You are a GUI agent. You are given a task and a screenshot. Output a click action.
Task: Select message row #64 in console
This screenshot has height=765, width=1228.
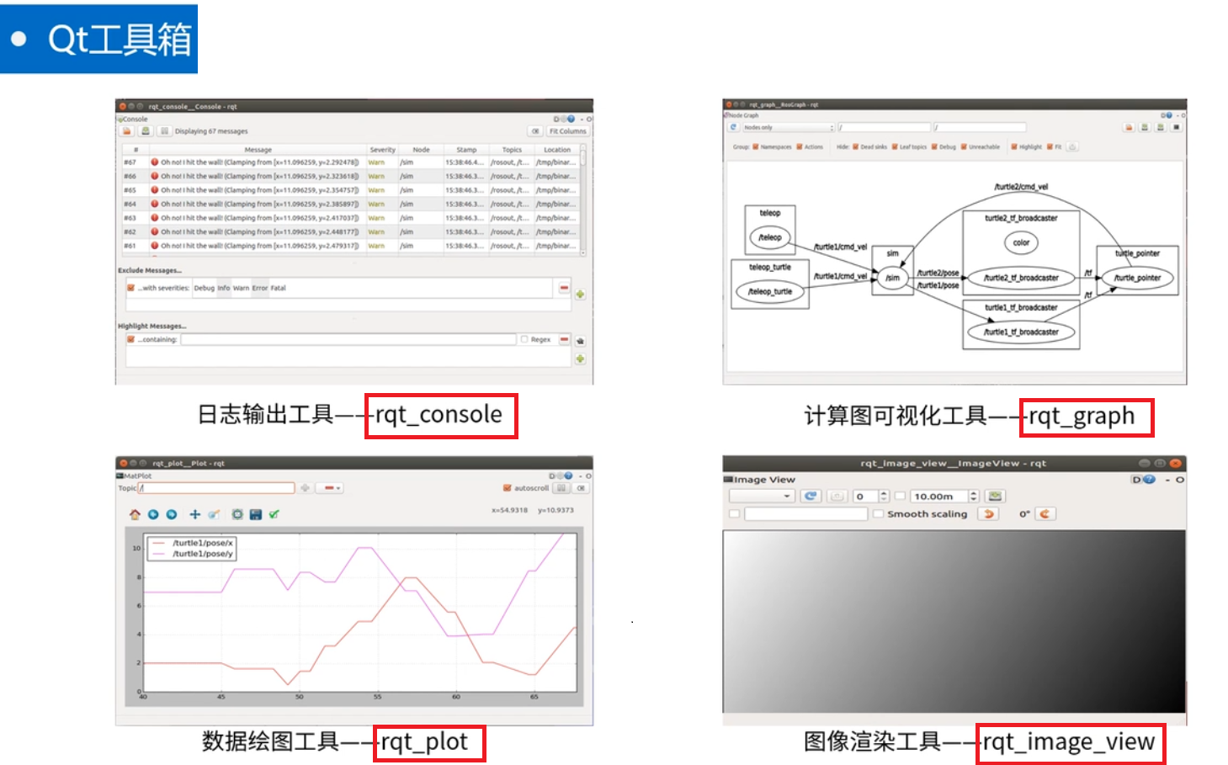coord(349,204)
